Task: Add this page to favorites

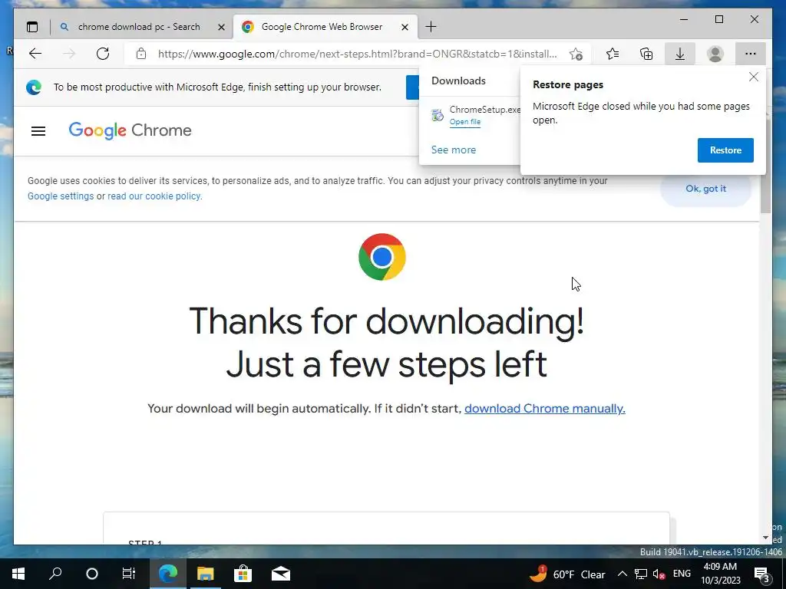Action: [576, 54]
